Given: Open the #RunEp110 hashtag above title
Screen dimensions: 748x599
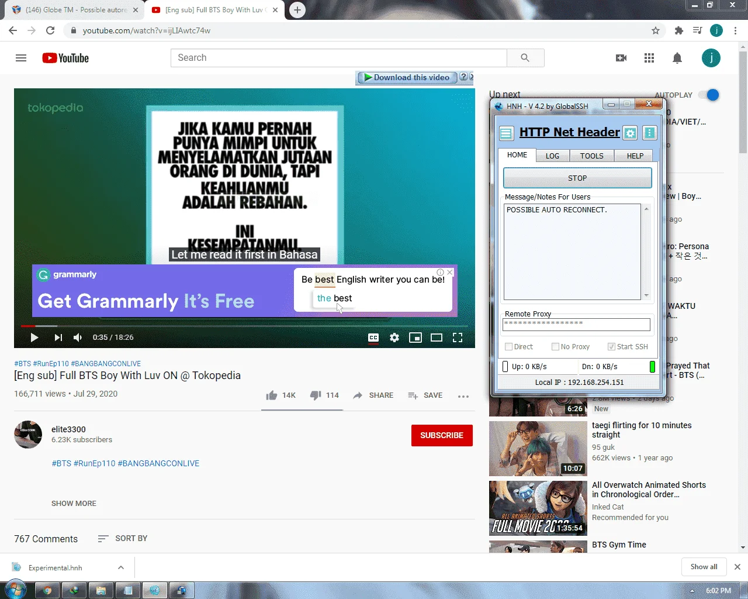Looking at the screenshot, I should 51,364.
